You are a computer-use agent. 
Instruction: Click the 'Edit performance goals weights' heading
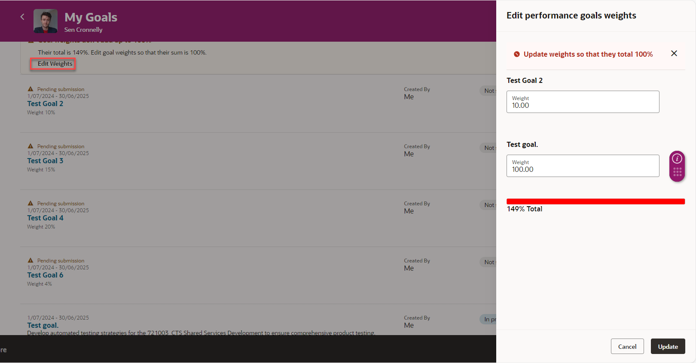click(571, 15)
